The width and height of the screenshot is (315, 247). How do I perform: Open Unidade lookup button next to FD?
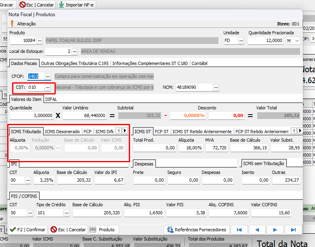tap(241, 40)
